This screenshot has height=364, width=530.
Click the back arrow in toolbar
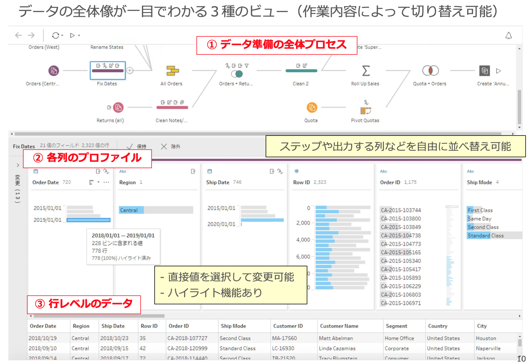click(x=19, y=35)
